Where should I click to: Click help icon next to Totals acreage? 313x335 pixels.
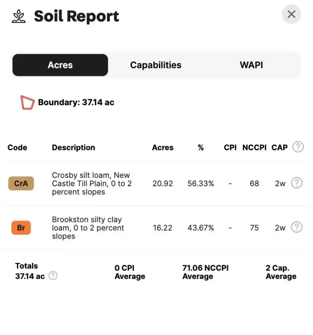click(53, 276)
